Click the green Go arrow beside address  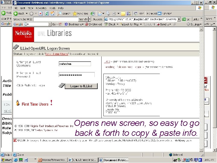pos(184,19)
